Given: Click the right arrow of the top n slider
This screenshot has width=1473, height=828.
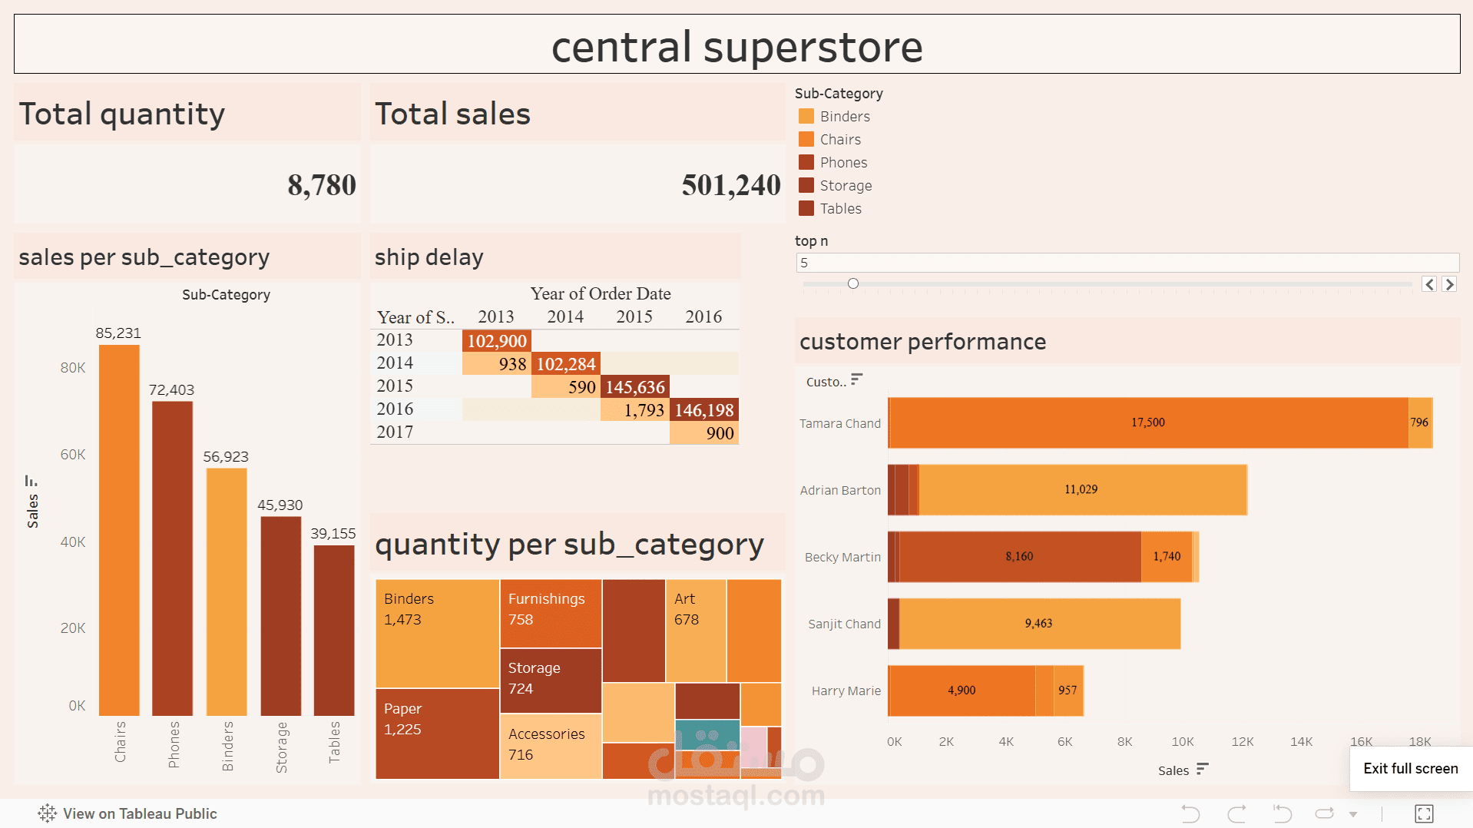Looking at the screenshot, I should (x=1450, y=284).
